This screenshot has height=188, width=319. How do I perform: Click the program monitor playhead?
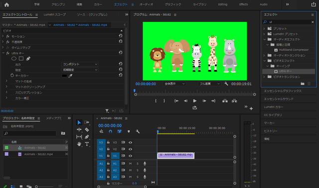(x=134, y=91)
